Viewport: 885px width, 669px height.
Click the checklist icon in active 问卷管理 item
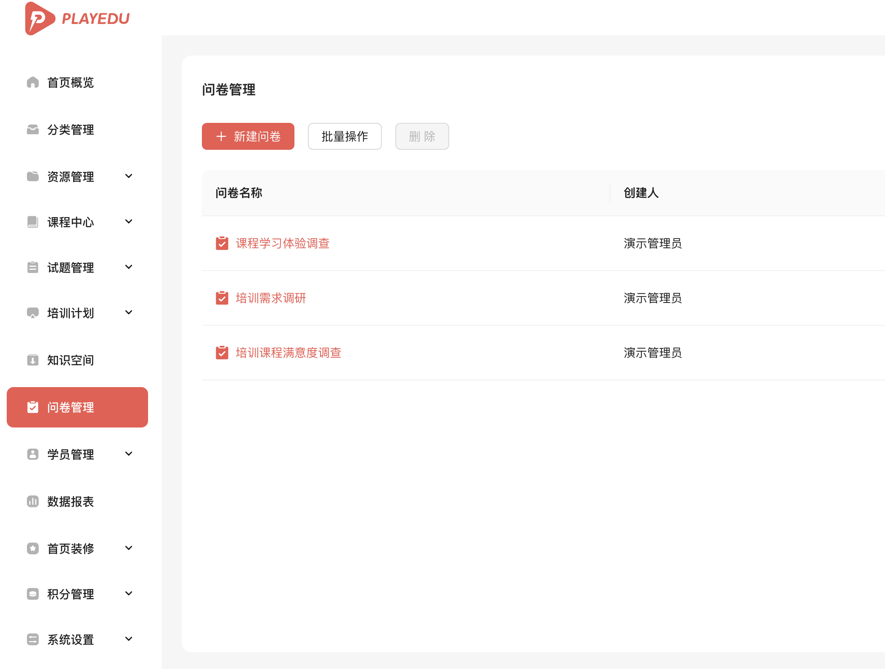pyautogui.click(x=33, y=407)
